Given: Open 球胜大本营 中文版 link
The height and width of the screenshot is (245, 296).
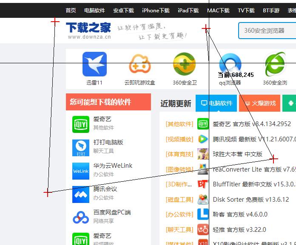Looking at the screenshot, I should coord(237,154).
